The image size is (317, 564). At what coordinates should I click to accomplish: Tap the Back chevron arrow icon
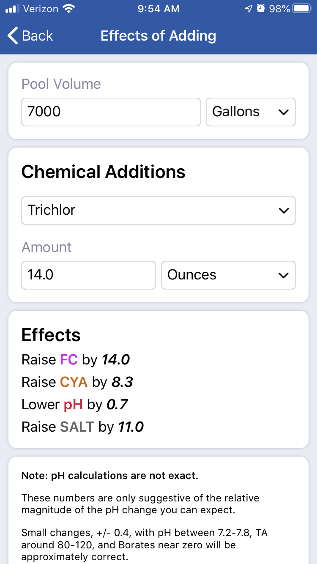[13, 36]
